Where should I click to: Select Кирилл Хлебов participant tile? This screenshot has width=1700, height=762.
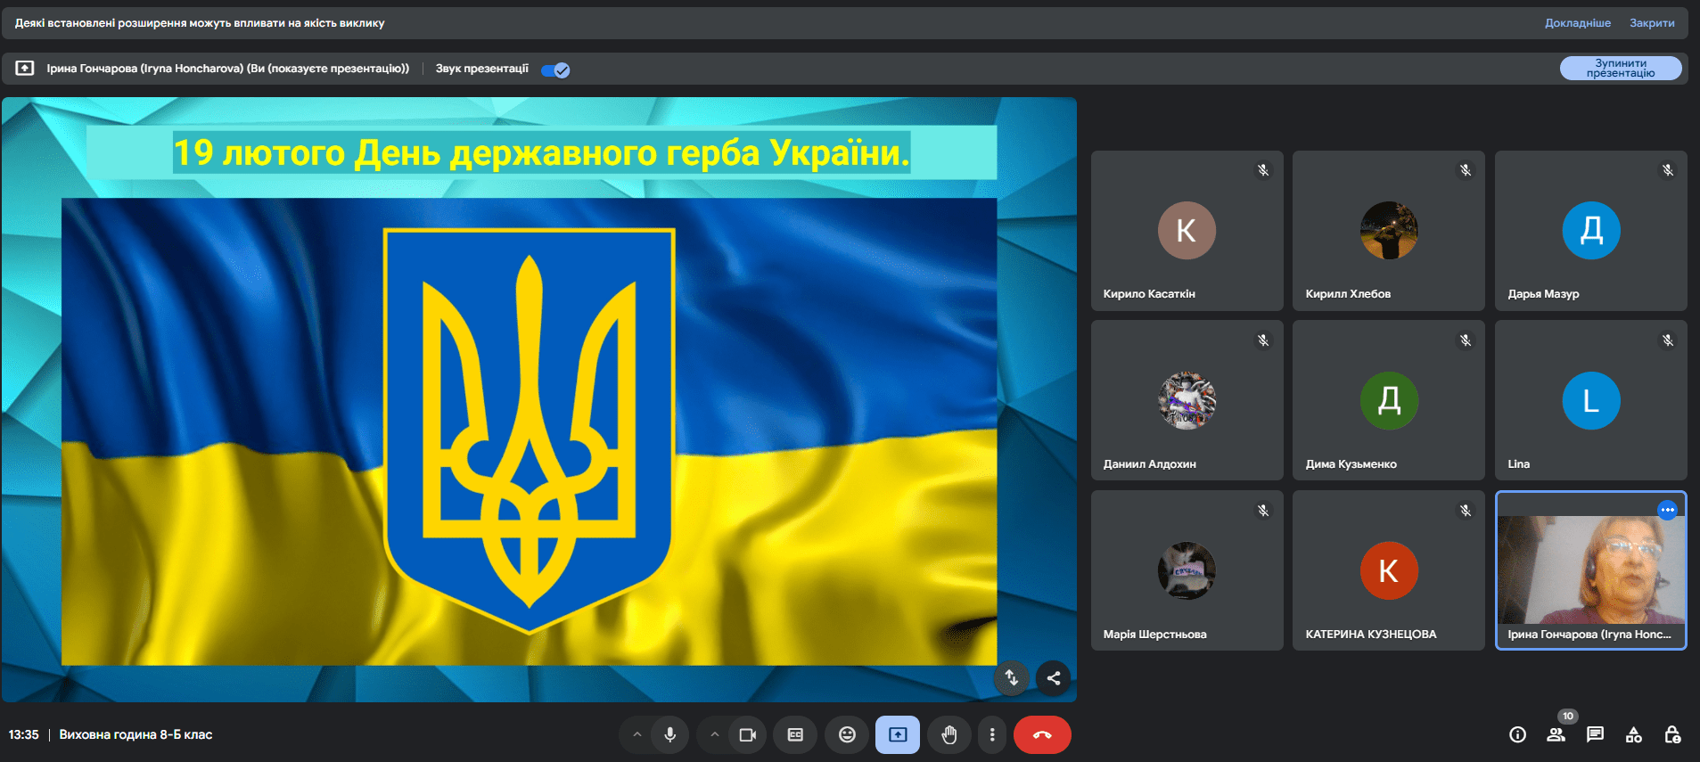click(1389, 231)
